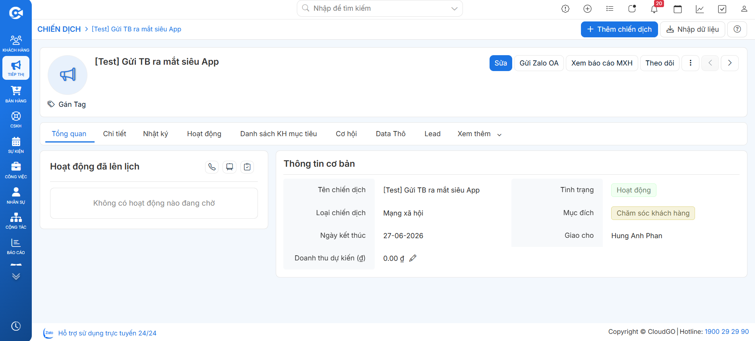The width and height of the screenshot is (755, 341).
Task: Open the Sự kiện sidebar module
Action: [x=16, y=145]
